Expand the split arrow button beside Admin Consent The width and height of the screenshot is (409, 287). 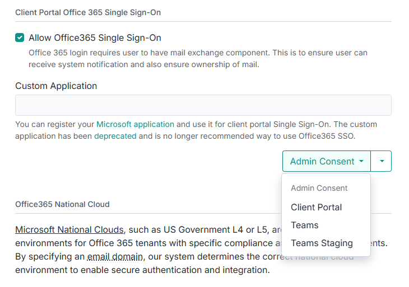click(x=382, y=161)
